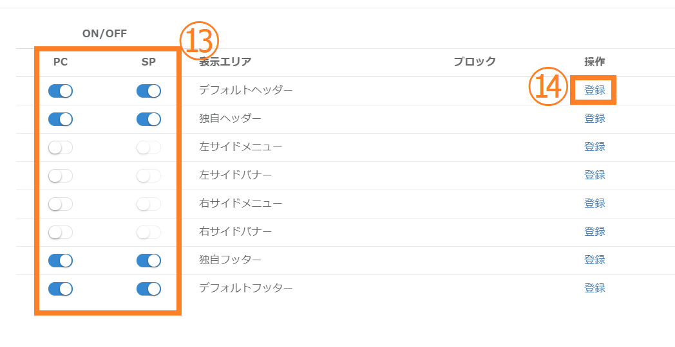Switch on PC toggle for 右サイドメニュー
The height and width of the screenshot is (347, 675).
[61, 204]
